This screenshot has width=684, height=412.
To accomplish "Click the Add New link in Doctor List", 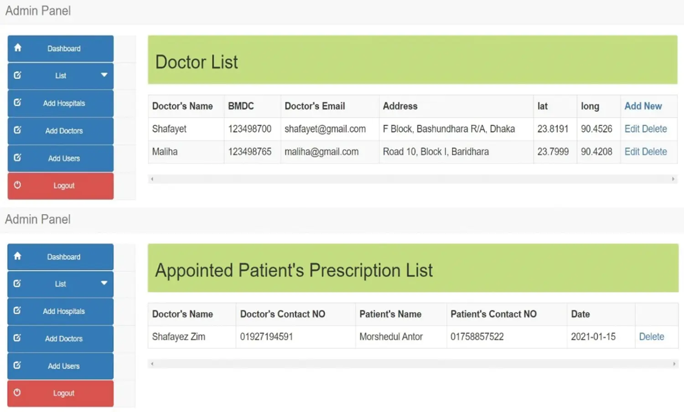I will pos(643,106).
